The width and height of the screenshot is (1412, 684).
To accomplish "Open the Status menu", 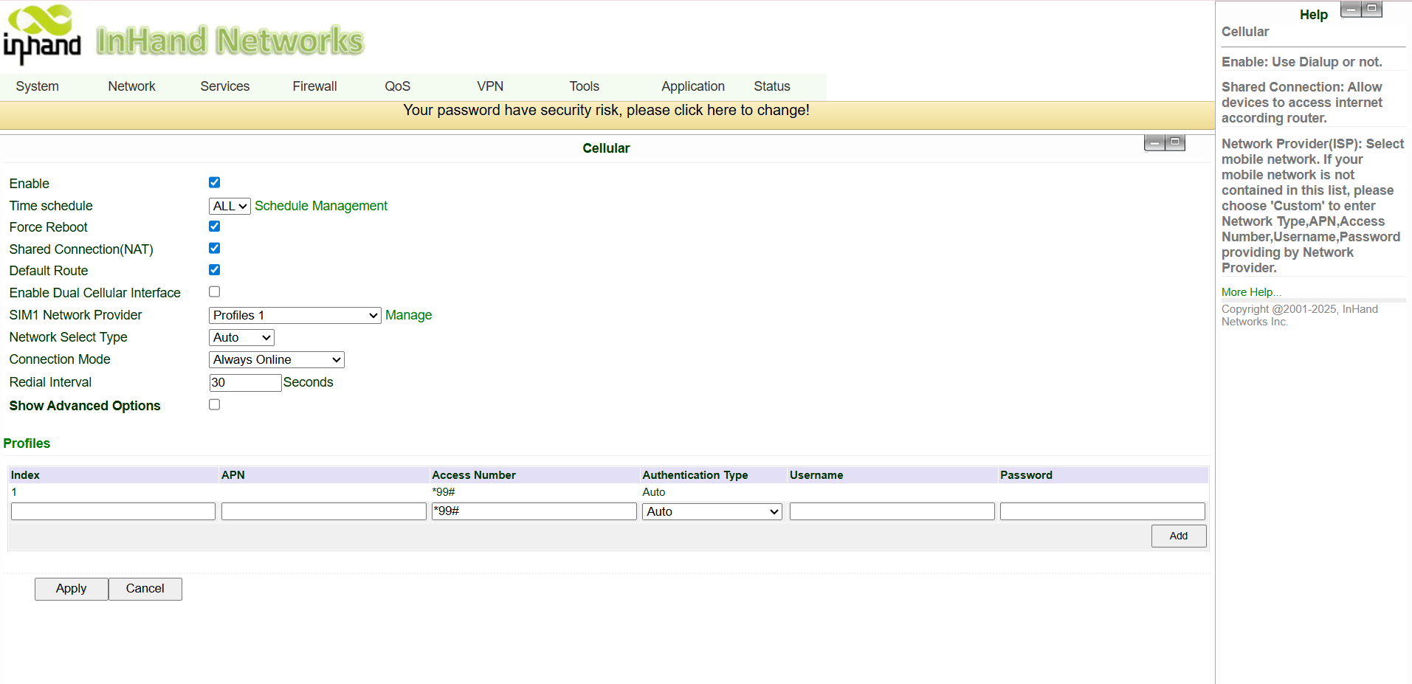I will point(772,86).
